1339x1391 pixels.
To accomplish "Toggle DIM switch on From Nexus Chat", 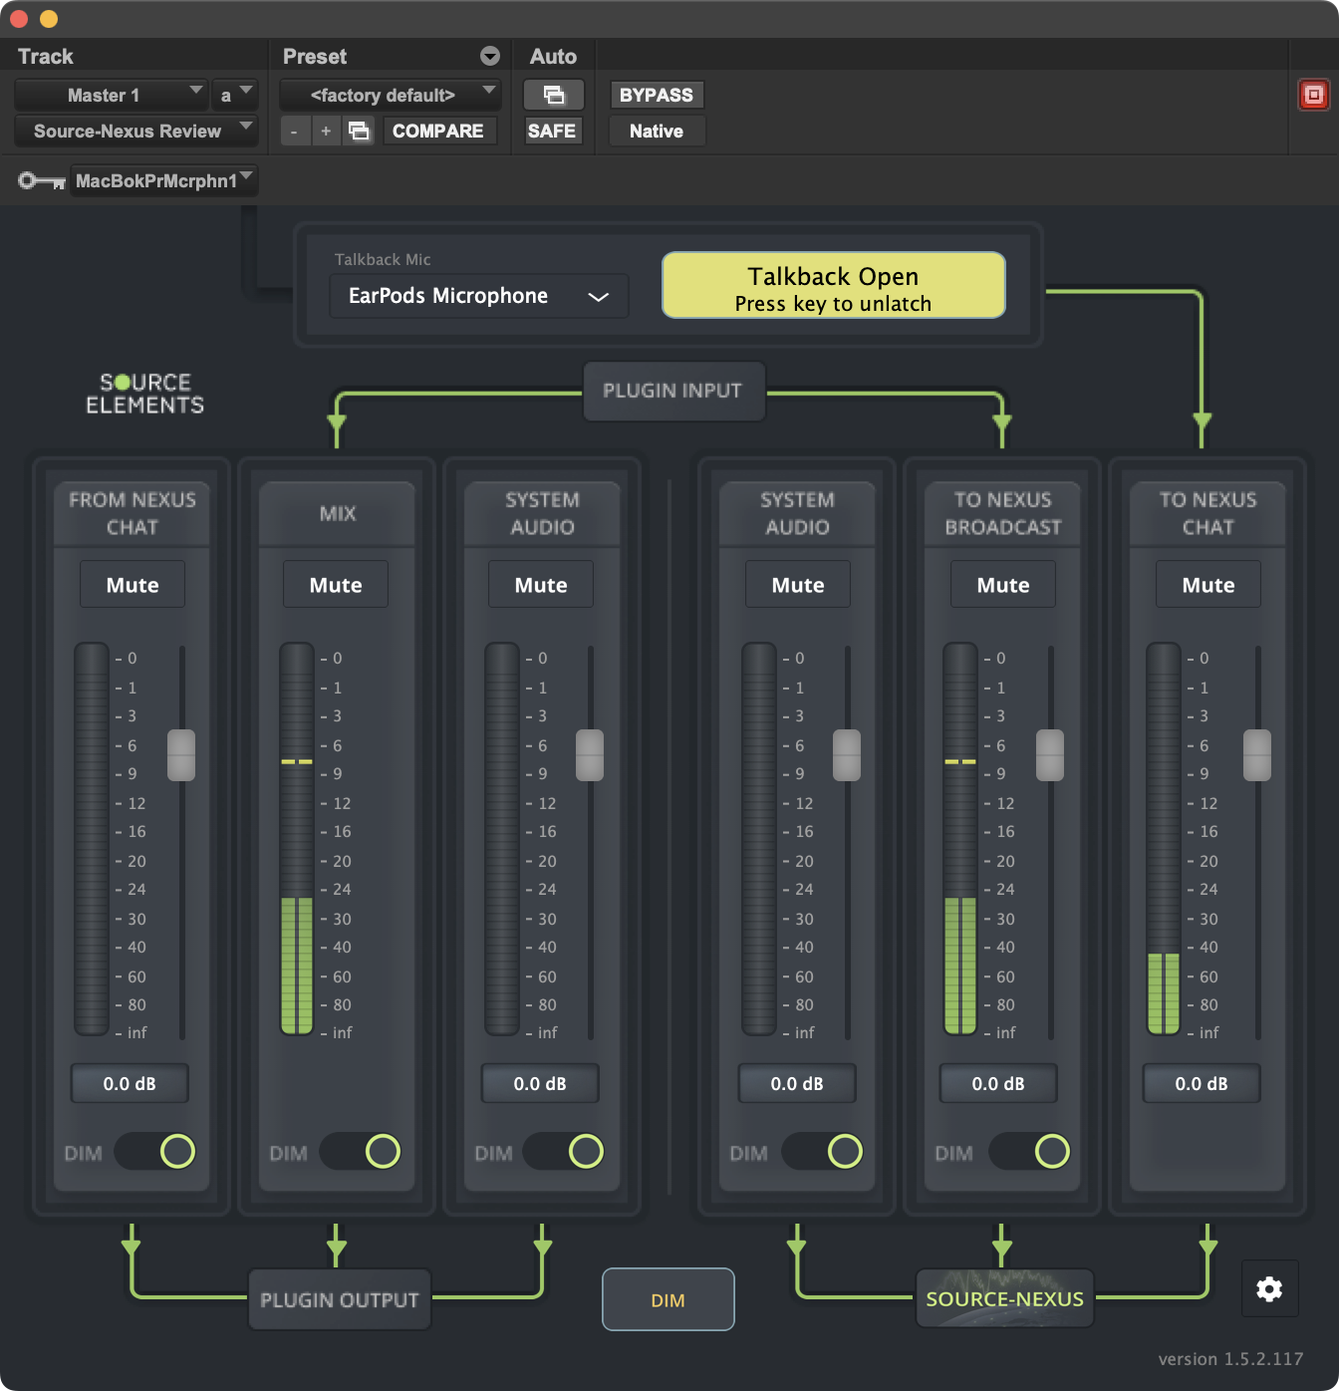I will click(x=155, y=1151).
